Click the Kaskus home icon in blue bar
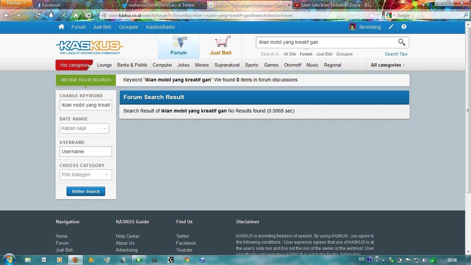Viewport: 471px width, 265px height. tap(61, 27)
